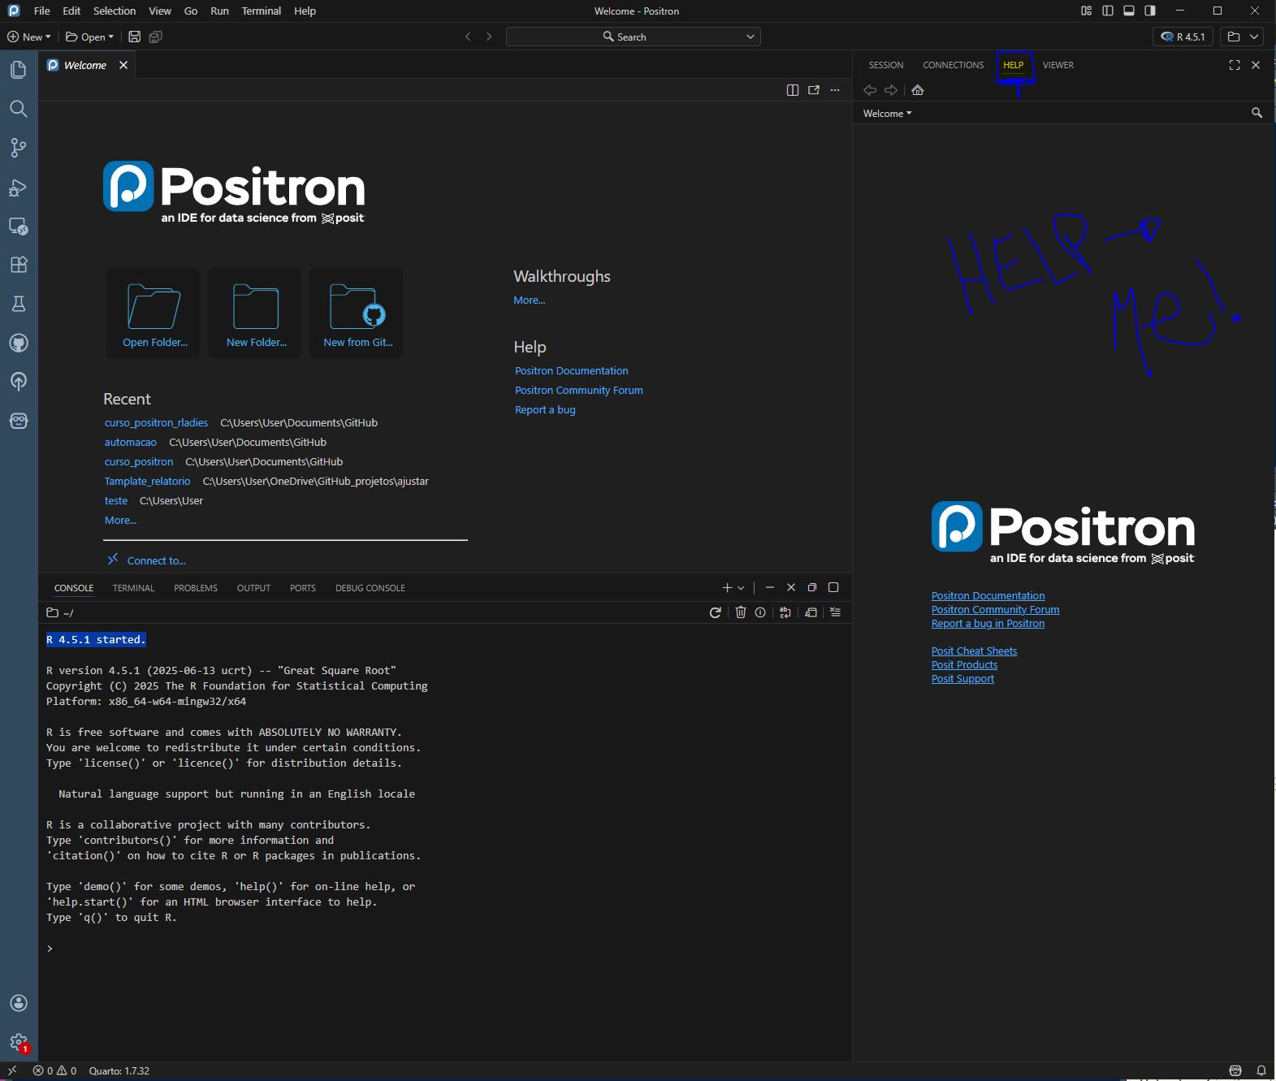Switch to the Viewer tab

[1058, 65]
